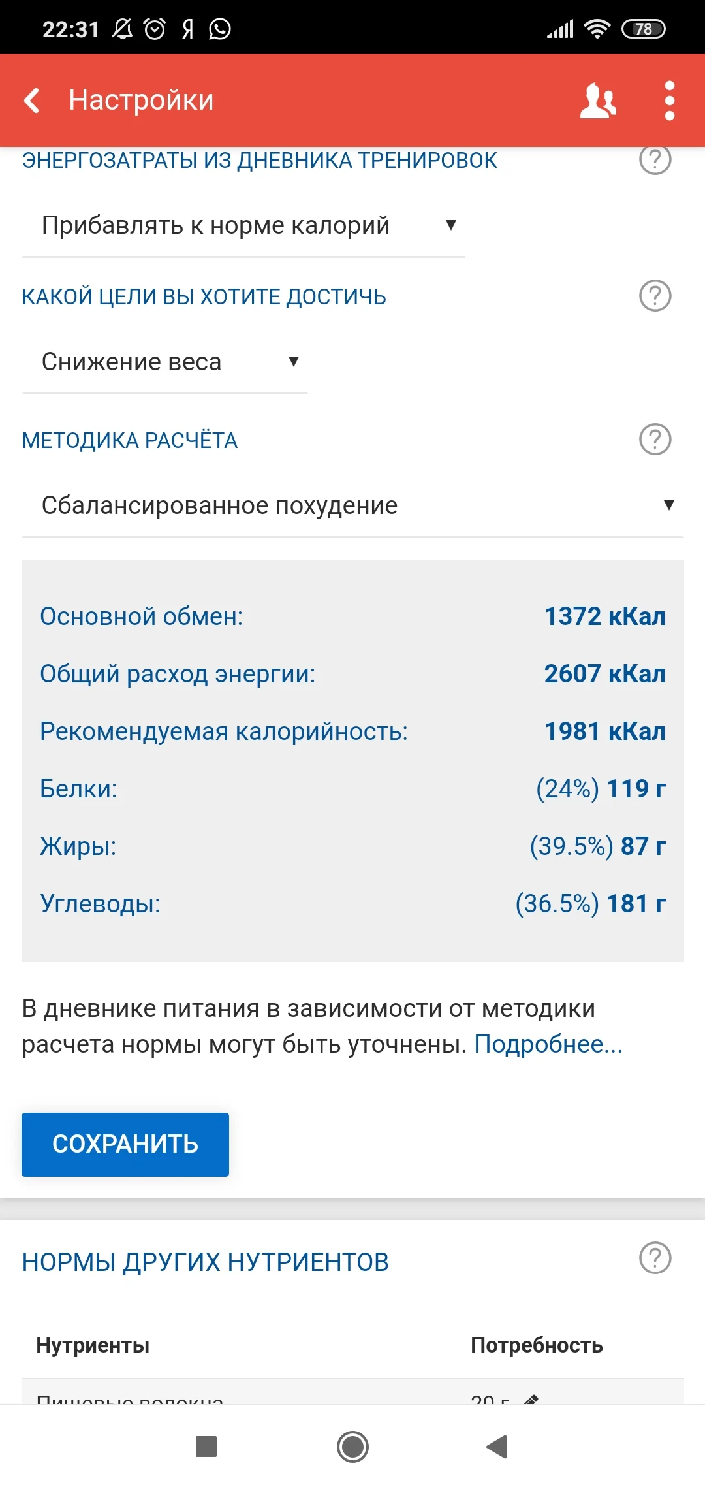Open the overflow three-dot menu
Viewport: 705px width, 1489px height.
pyautogui.click(x=668, y=100)
